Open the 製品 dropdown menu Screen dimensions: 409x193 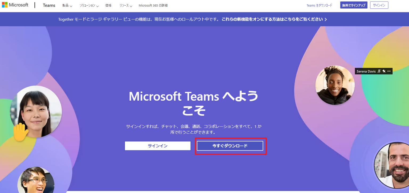coord(67,5)
